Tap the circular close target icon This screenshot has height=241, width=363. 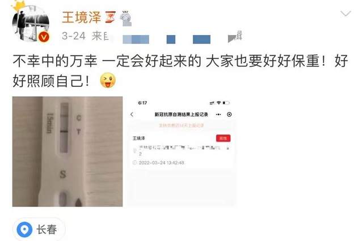(229, 115)
